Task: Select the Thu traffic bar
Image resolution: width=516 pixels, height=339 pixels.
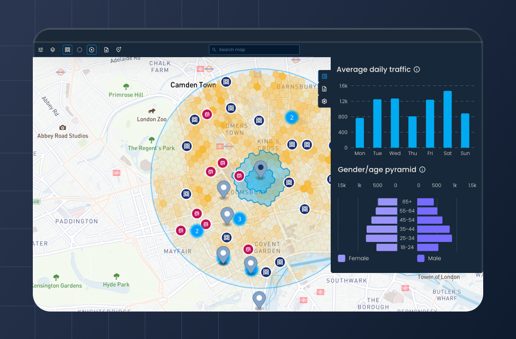Action: coord(412,132)
